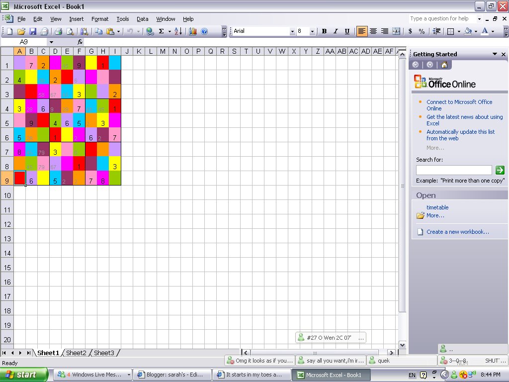
Task: Click the Merge and Center icon
Action: click(396, 31)
